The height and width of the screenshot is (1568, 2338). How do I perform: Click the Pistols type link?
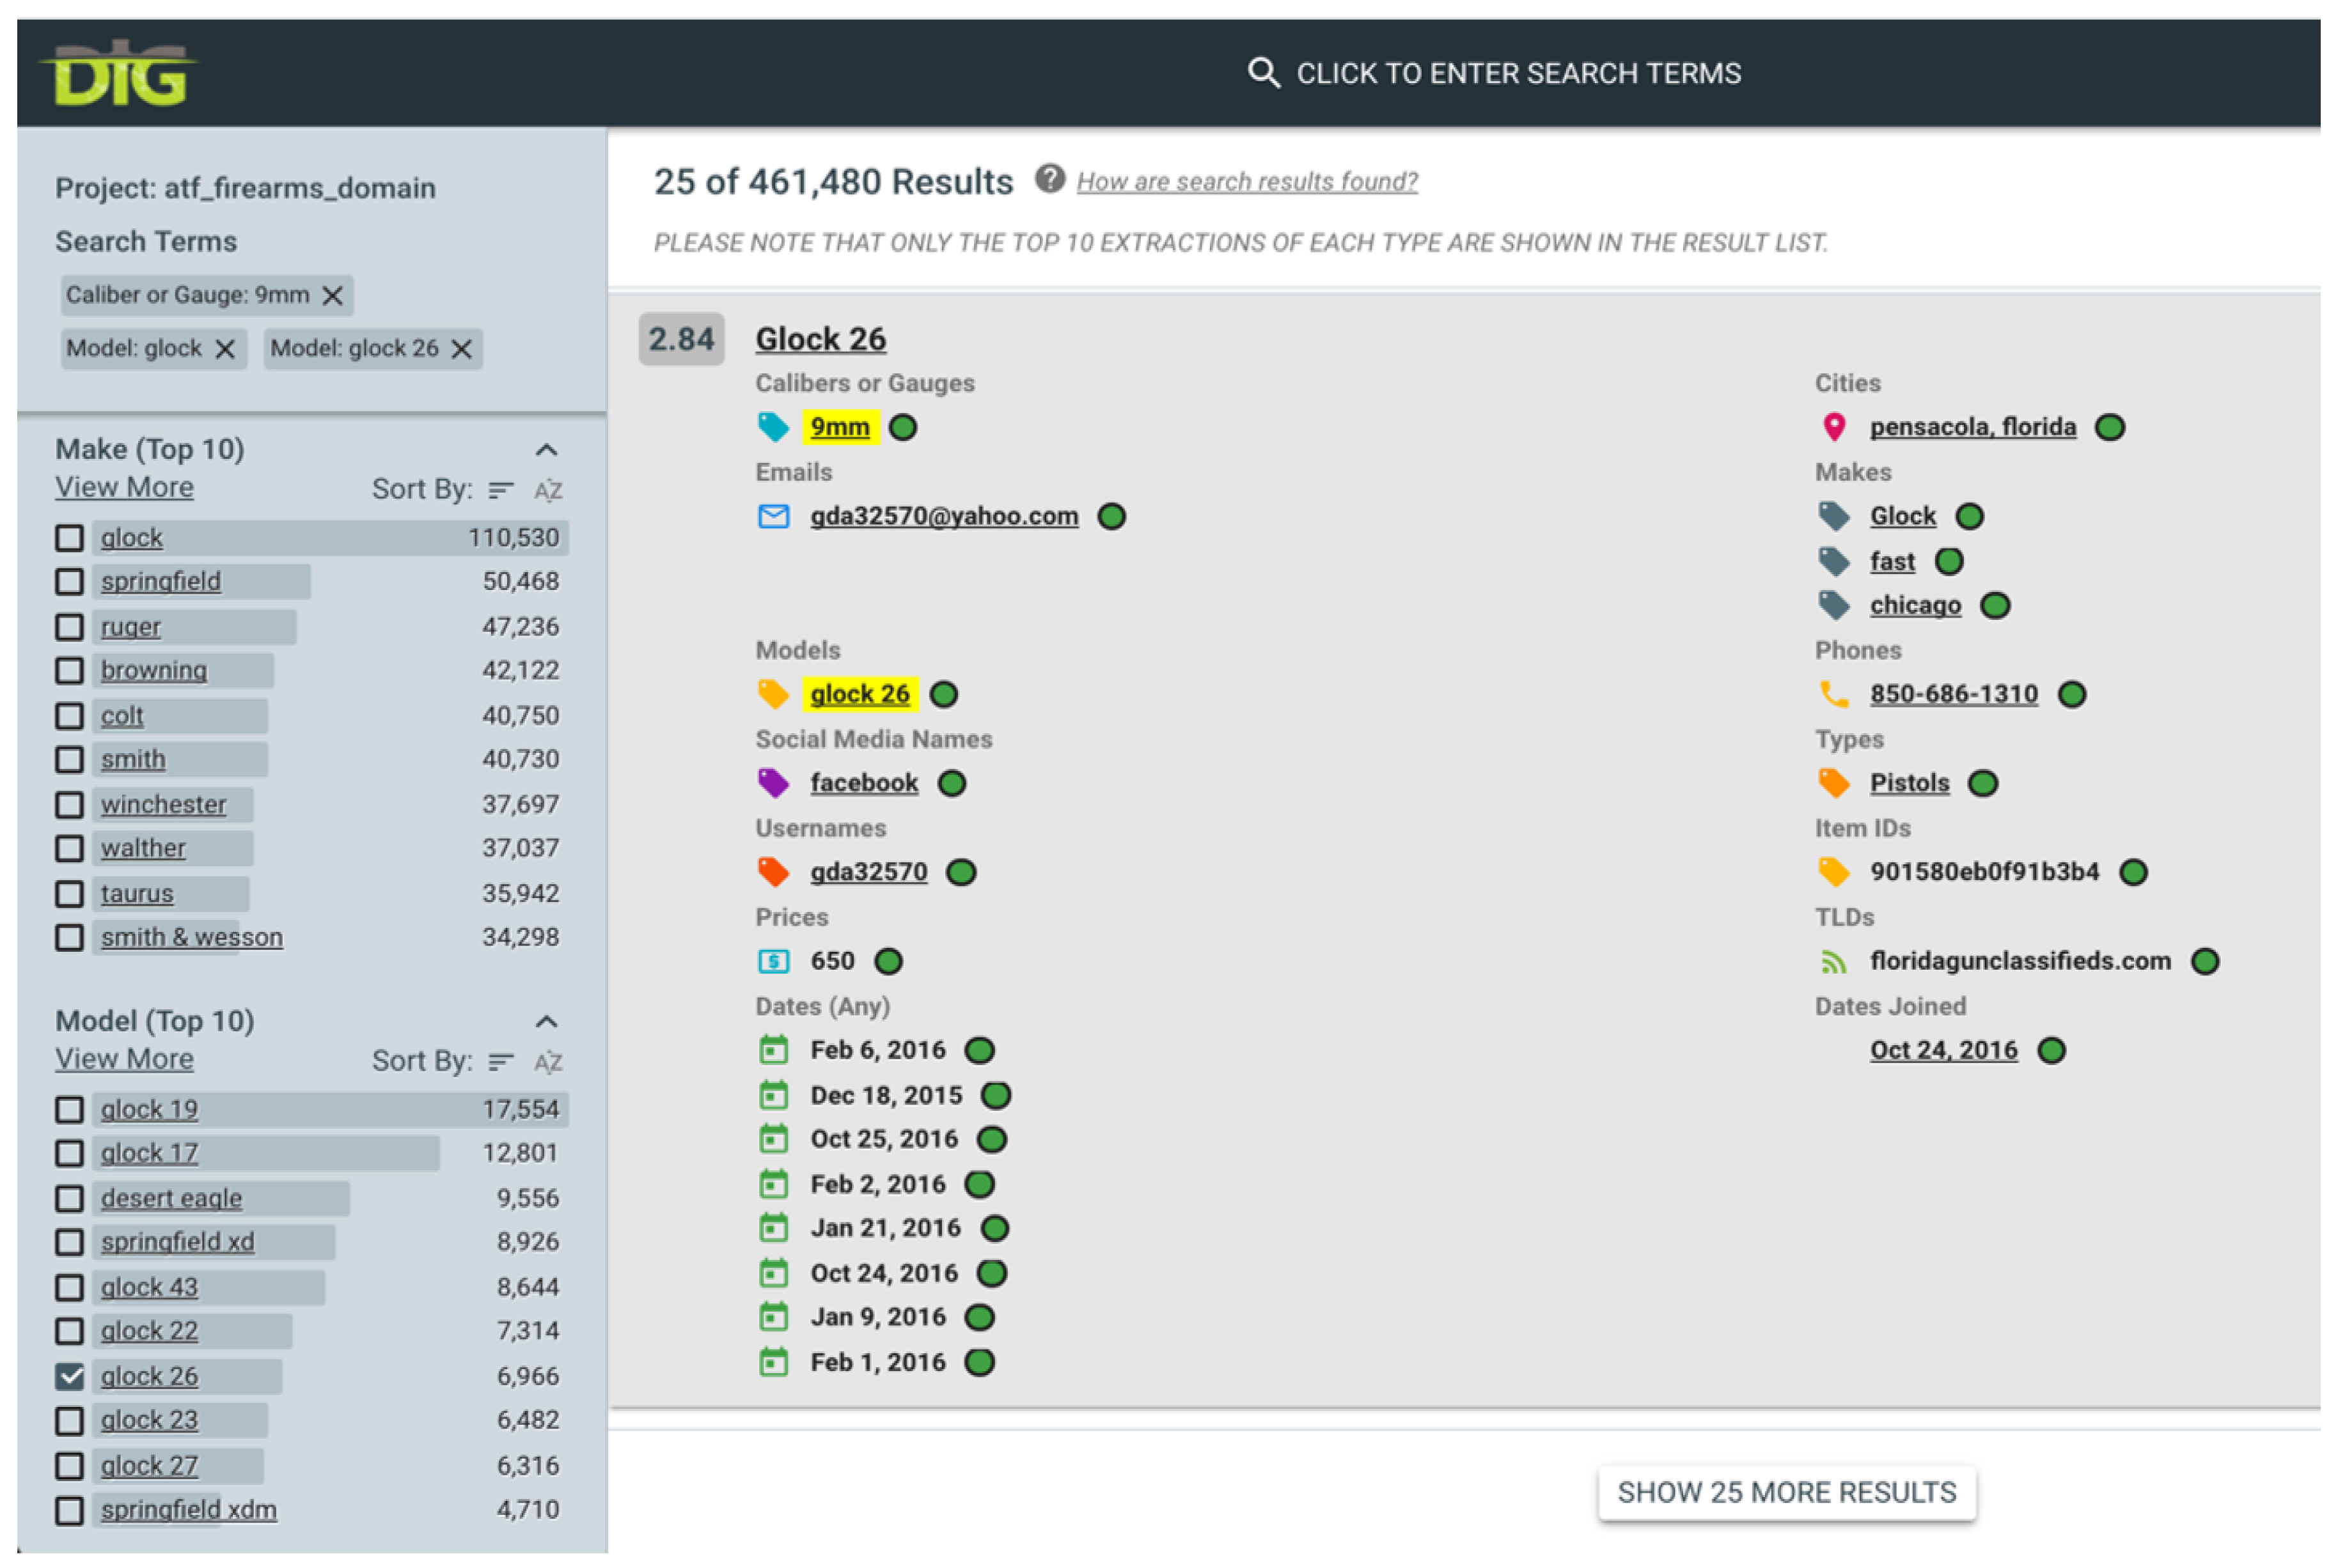point(1909,784)
